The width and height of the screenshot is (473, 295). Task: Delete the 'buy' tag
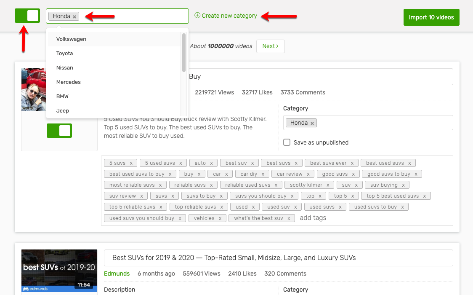[199, 174]
